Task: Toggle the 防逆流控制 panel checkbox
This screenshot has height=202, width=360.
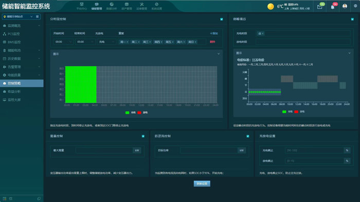Action: (248, 136)
